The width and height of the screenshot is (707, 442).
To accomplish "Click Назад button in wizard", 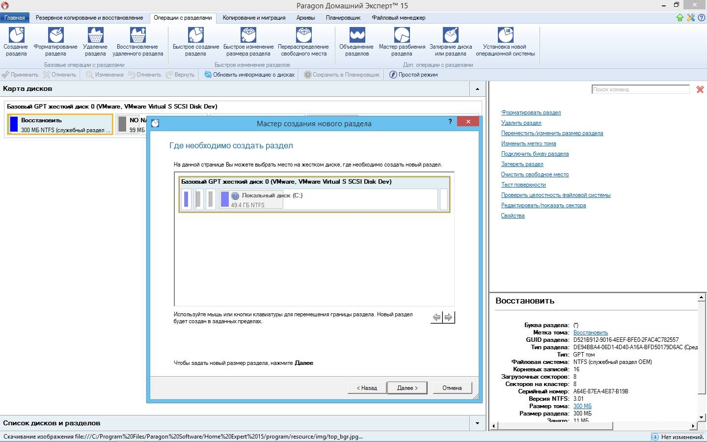I will click(x=367, y=388).
